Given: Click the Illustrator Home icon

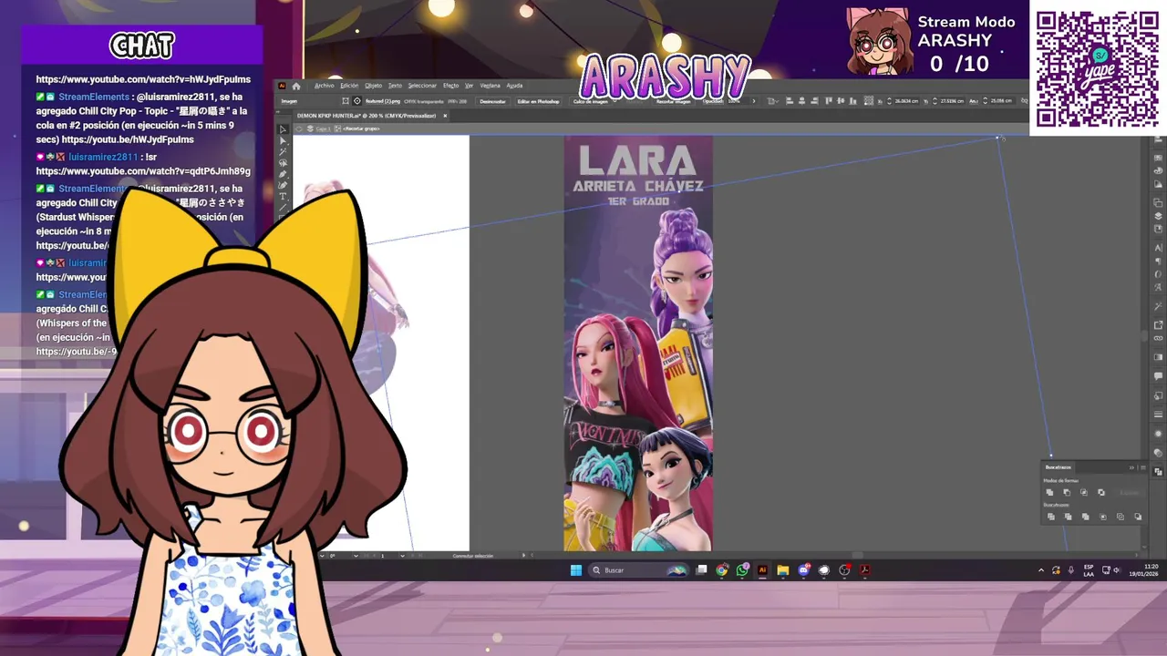Looking at the screenshot, I should pyautogui.click(x=296, y=87).
